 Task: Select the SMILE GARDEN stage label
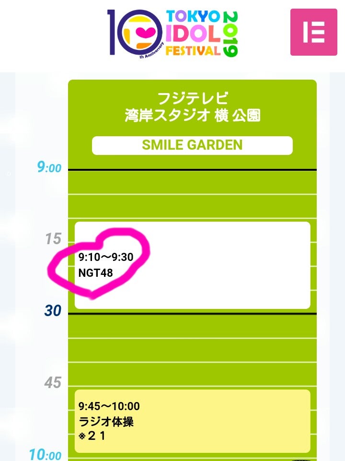pos(192,145)
